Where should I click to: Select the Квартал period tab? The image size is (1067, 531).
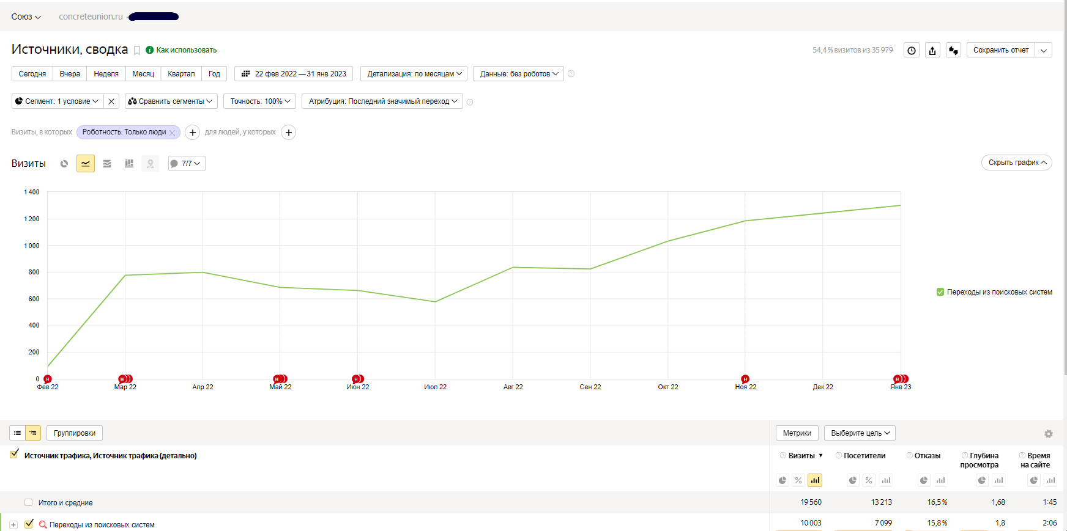(x=181, y=74)
